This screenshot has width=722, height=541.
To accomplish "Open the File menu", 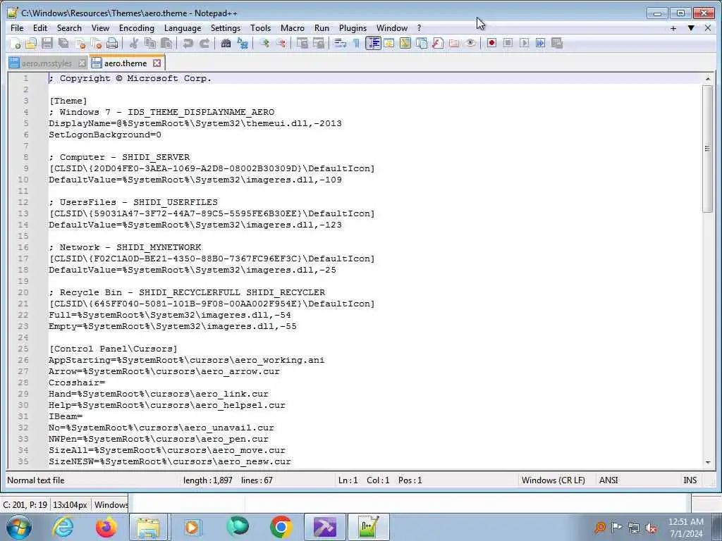I will (17, 28).
